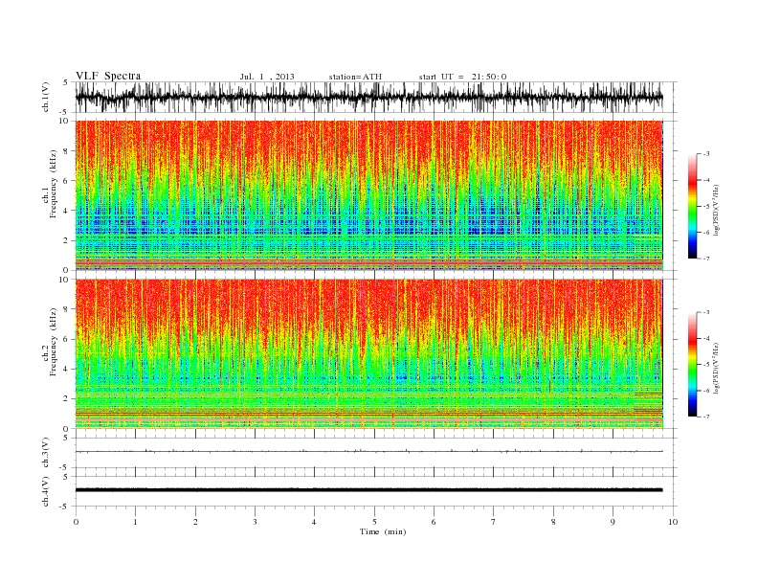
Task: Click time axis tick label "8"
Action: [x=553, y=522]
